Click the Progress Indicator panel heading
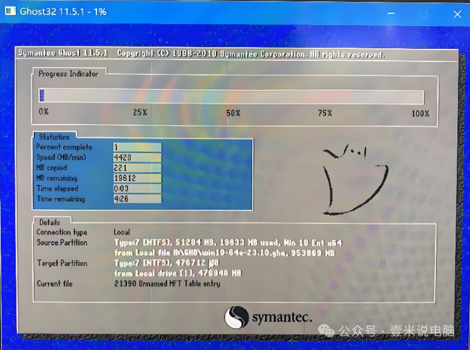 tap(68, 74)
